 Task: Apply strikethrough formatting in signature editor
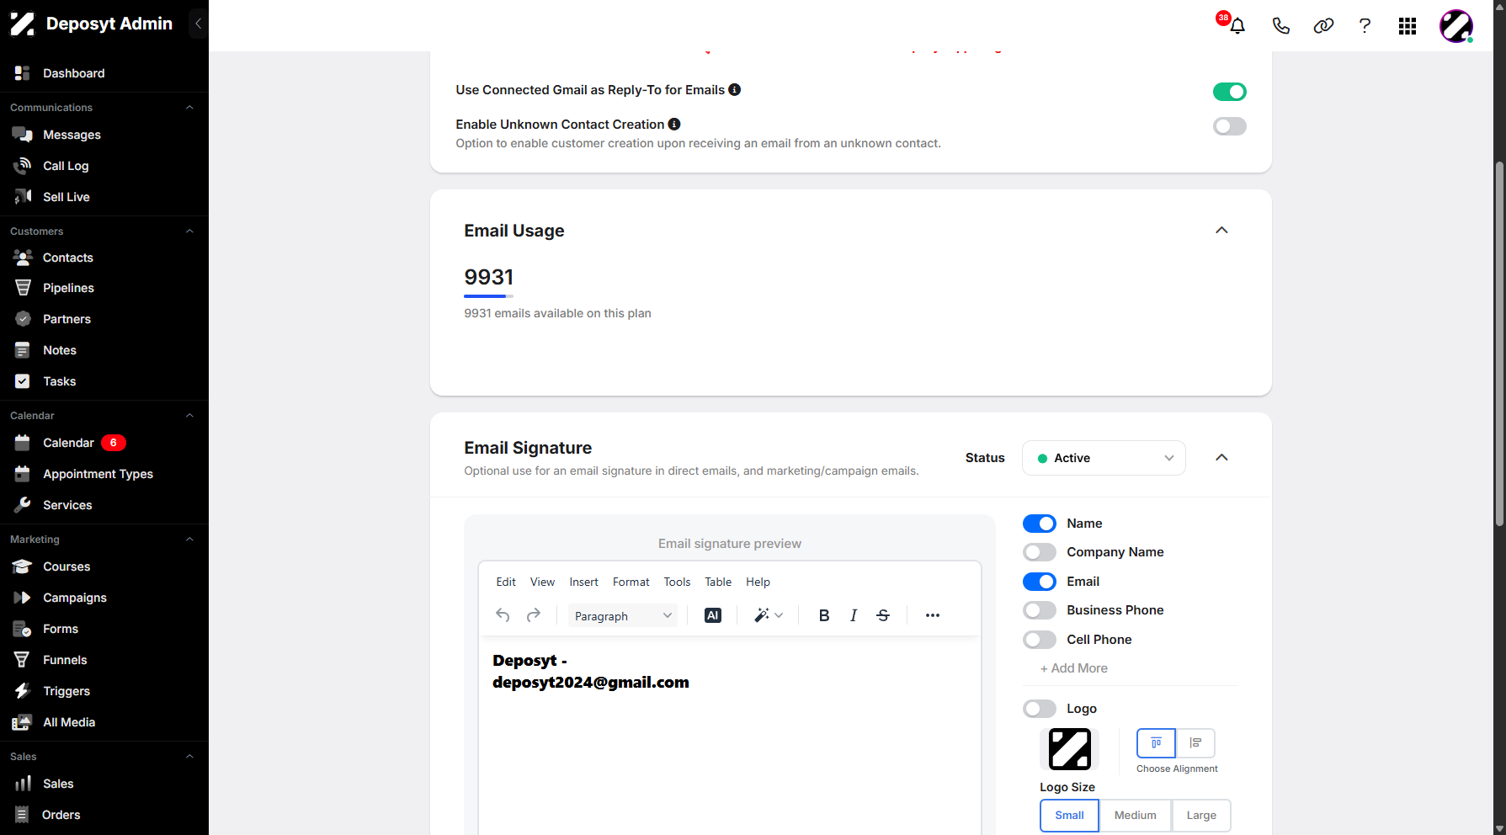point(883,615)
